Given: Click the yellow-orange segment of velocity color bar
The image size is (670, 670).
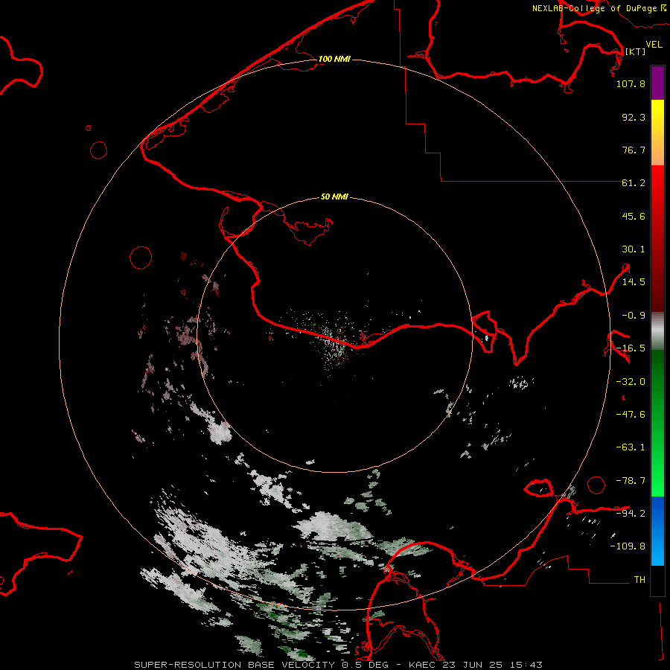Looking at the screenshot, I should [x=657, y=133].
